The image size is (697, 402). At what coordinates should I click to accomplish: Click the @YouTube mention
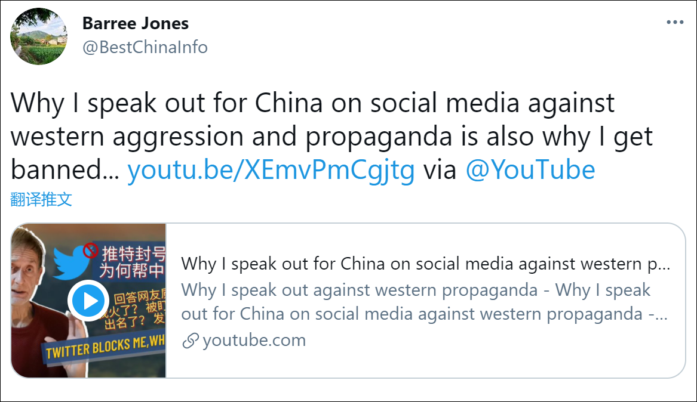(x=530, y=171)
